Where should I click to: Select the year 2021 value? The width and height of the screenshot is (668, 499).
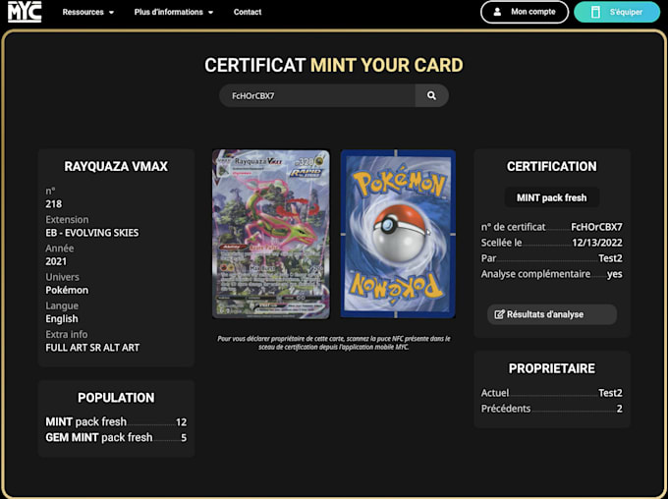[56, 261]
